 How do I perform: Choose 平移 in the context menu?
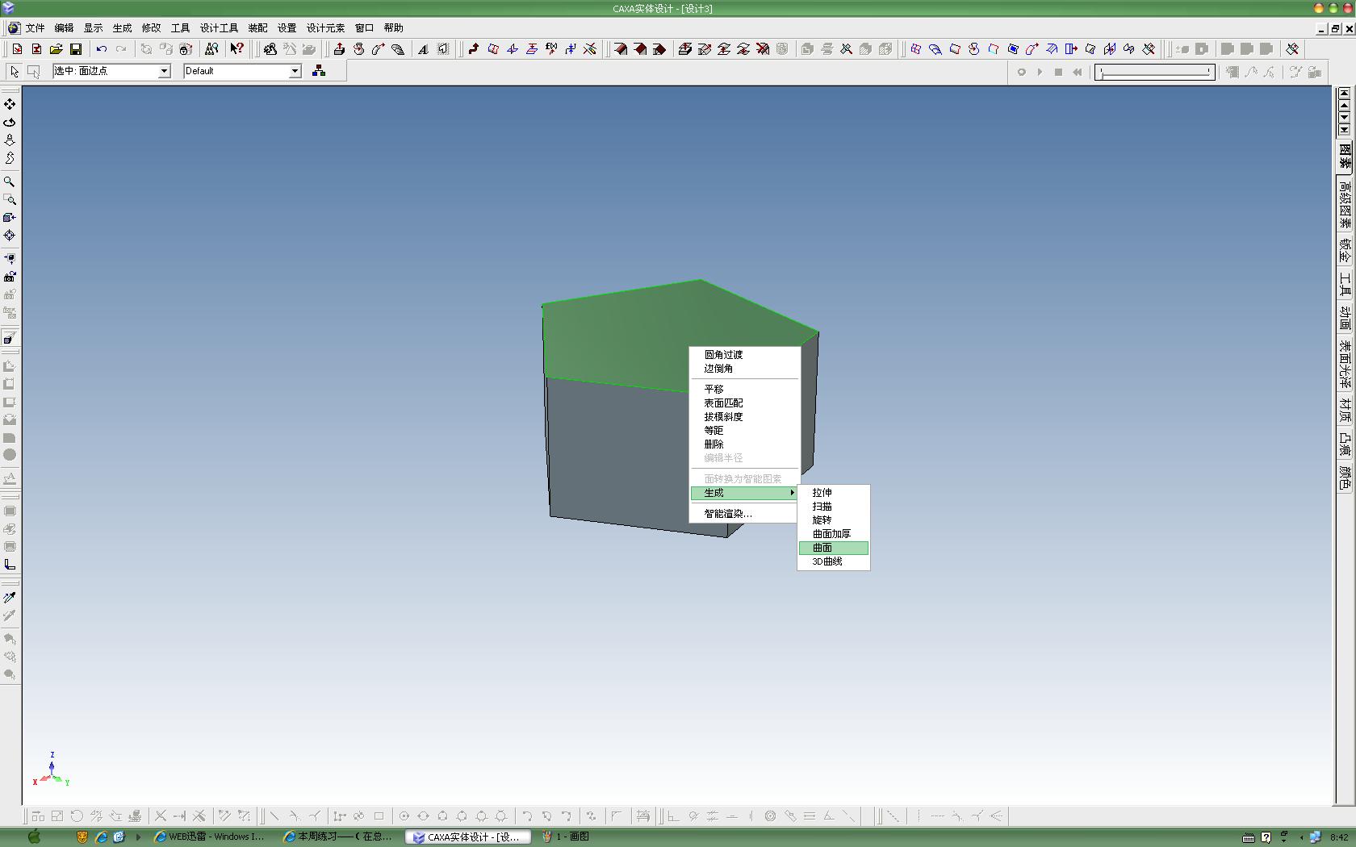[x=744, y=390]
